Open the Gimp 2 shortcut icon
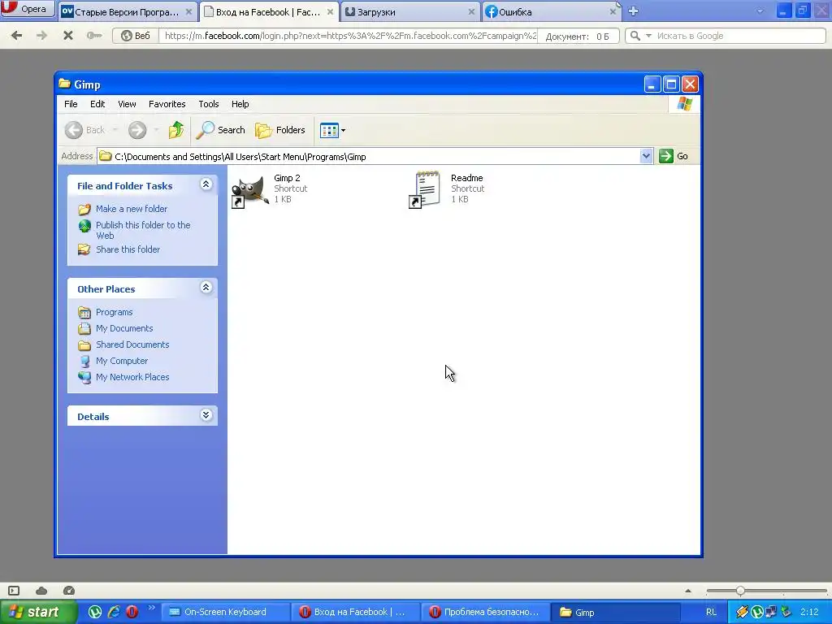The height and width of the screenshot is (624, 832). [x=250, y=190]
